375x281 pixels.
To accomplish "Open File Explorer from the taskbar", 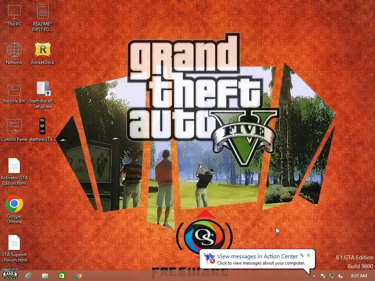I will [x=45, y=276].
